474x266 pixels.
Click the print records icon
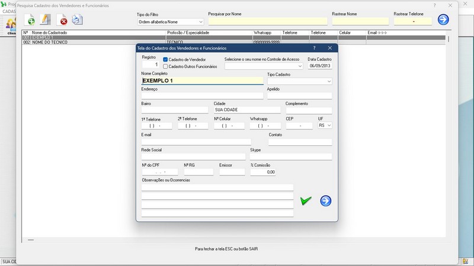click(77, 20)
